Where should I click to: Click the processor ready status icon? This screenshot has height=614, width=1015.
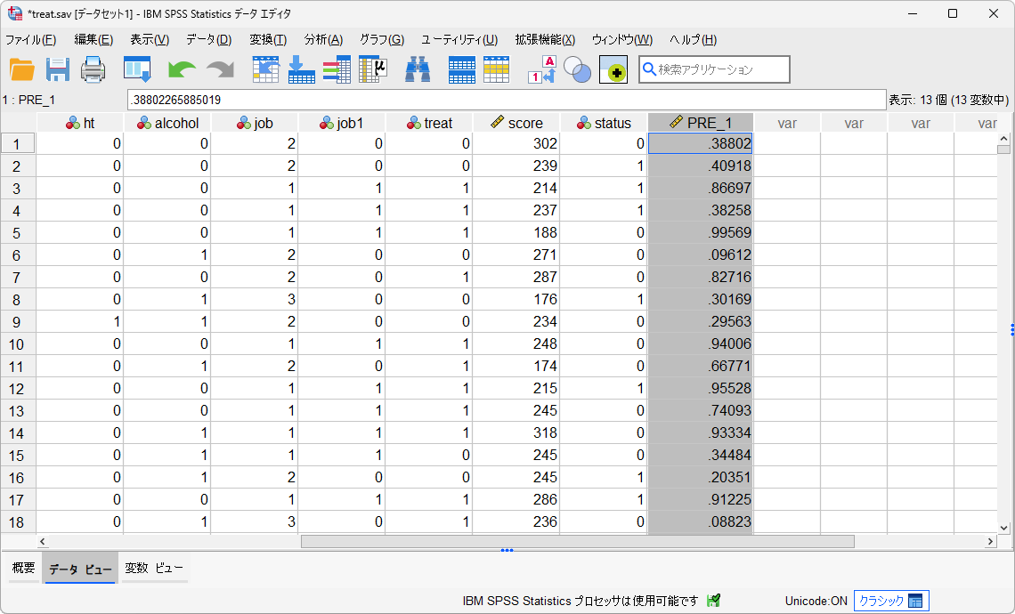click(713, 601)
